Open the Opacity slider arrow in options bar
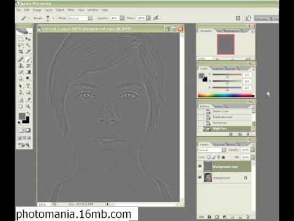The width and height of the screenshot is (294, 221). [x=122, y=18]
